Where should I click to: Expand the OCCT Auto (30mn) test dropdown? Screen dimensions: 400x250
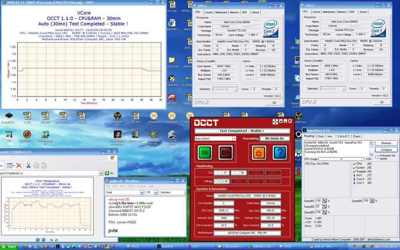tap(234, 138)
